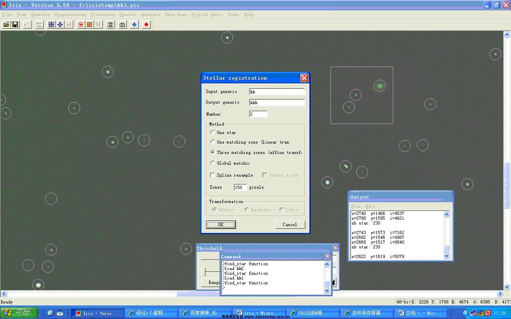Click the Windows Start button
The width and height of the screenshot is (511, 319).
19,313
